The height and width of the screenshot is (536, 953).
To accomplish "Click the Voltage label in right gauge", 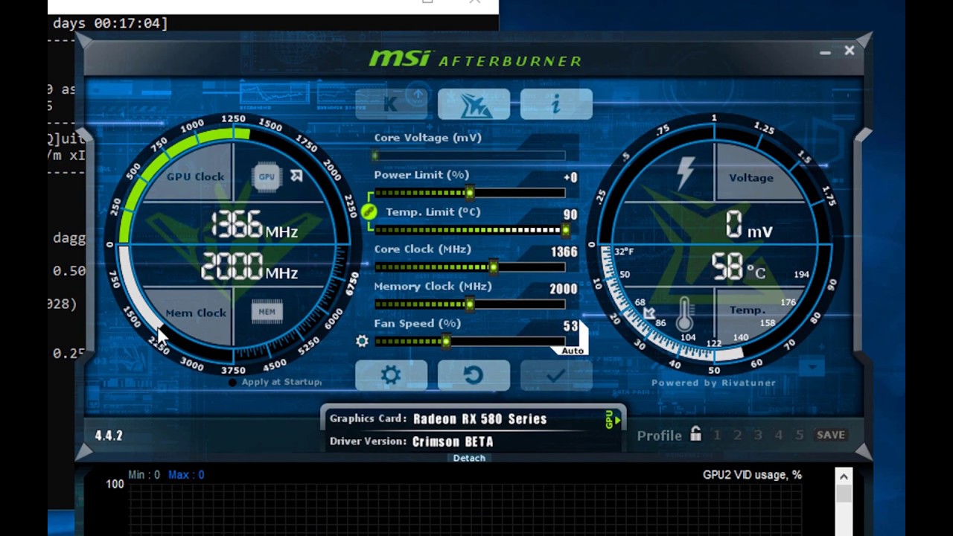I will (751, 177).
